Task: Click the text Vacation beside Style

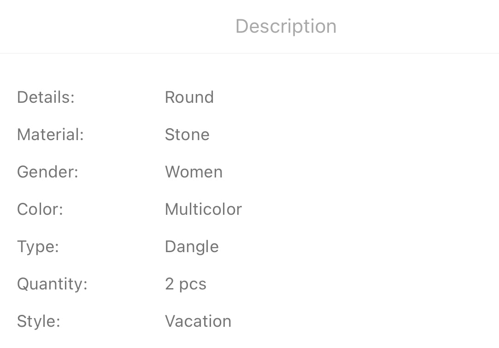Action: (x=198, y=321)
